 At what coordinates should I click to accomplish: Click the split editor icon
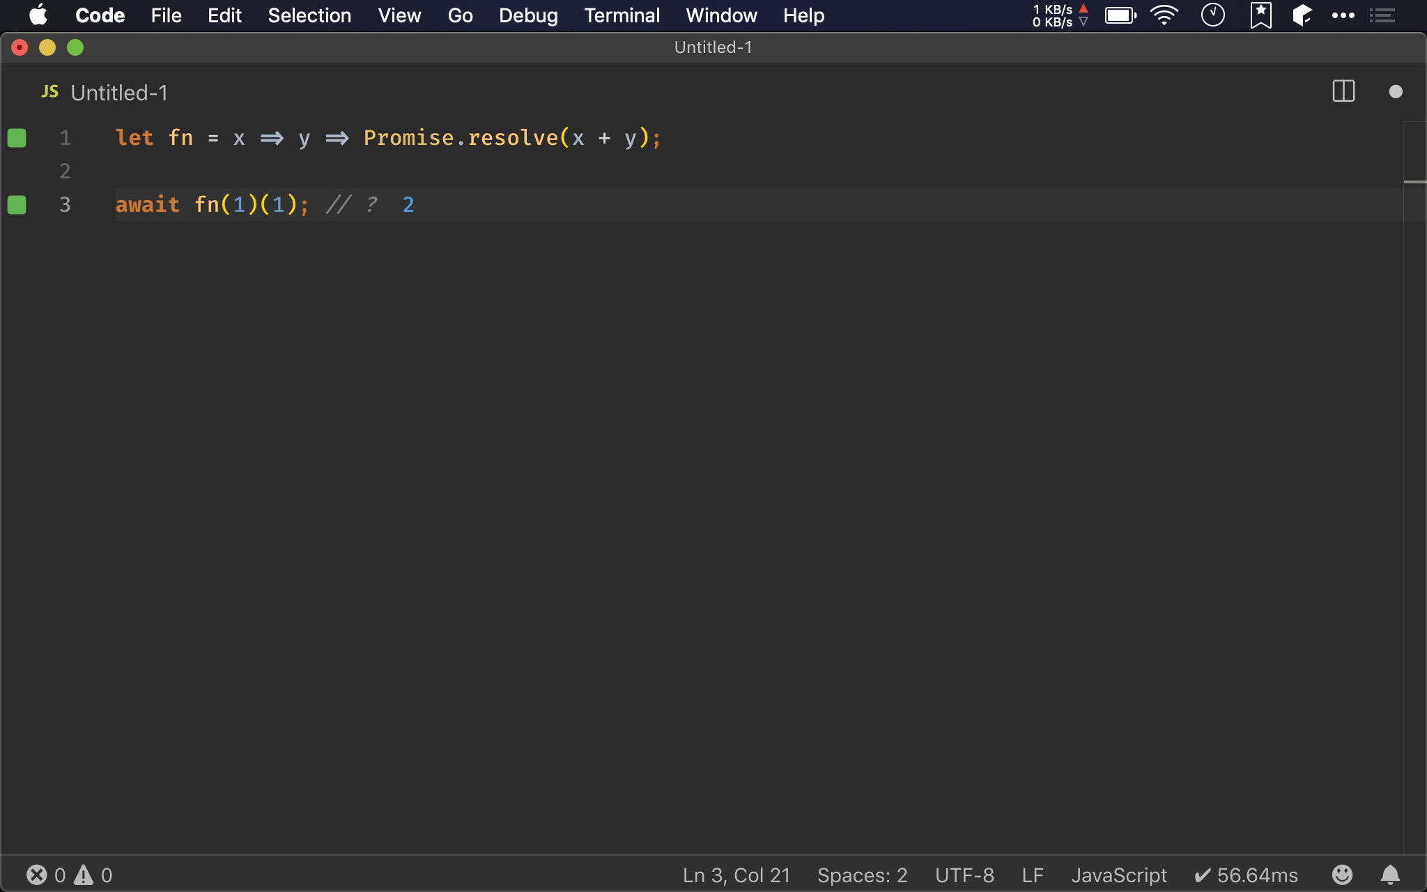[1343, 91]
